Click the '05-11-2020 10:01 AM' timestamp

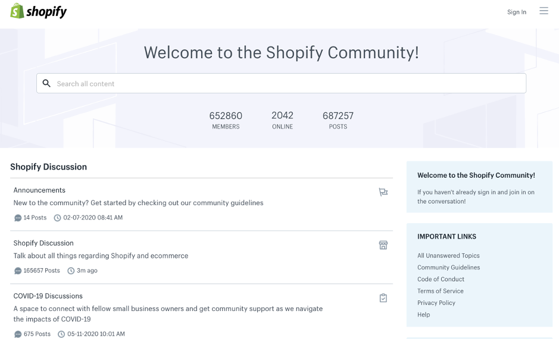pyautogui.click(x=96, y=334)
